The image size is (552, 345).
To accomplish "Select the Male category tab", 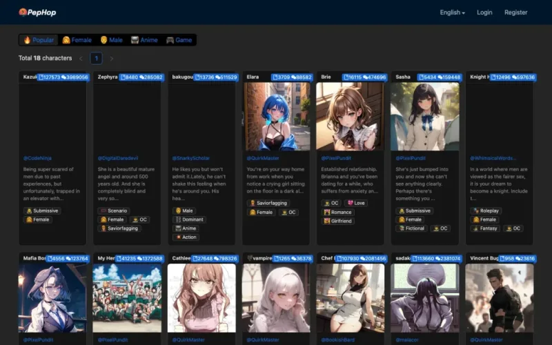I will (x=111, y=40).
